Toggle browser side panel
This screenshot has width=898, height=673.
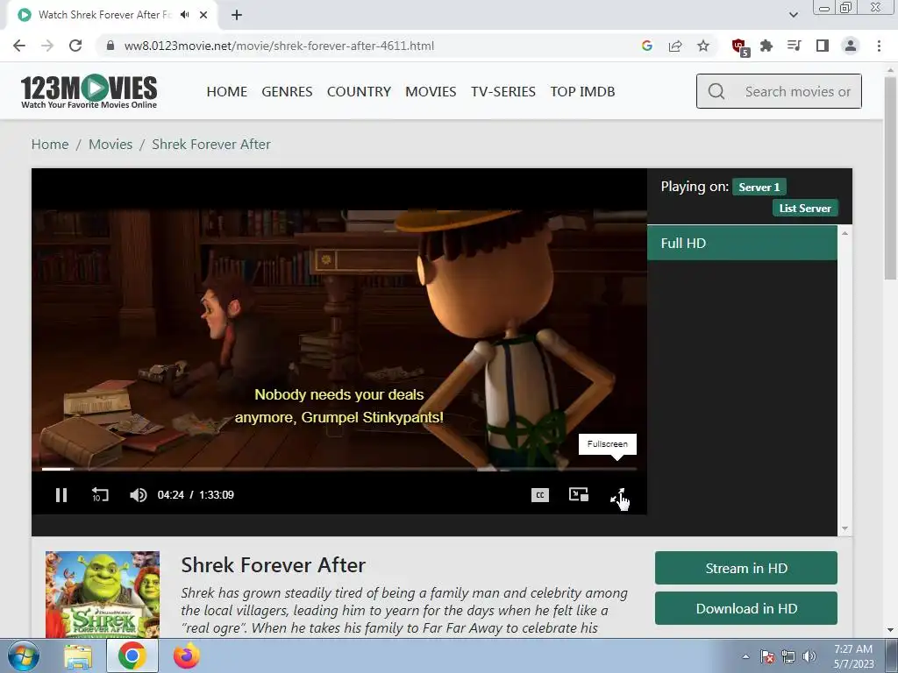click(823, 46)
